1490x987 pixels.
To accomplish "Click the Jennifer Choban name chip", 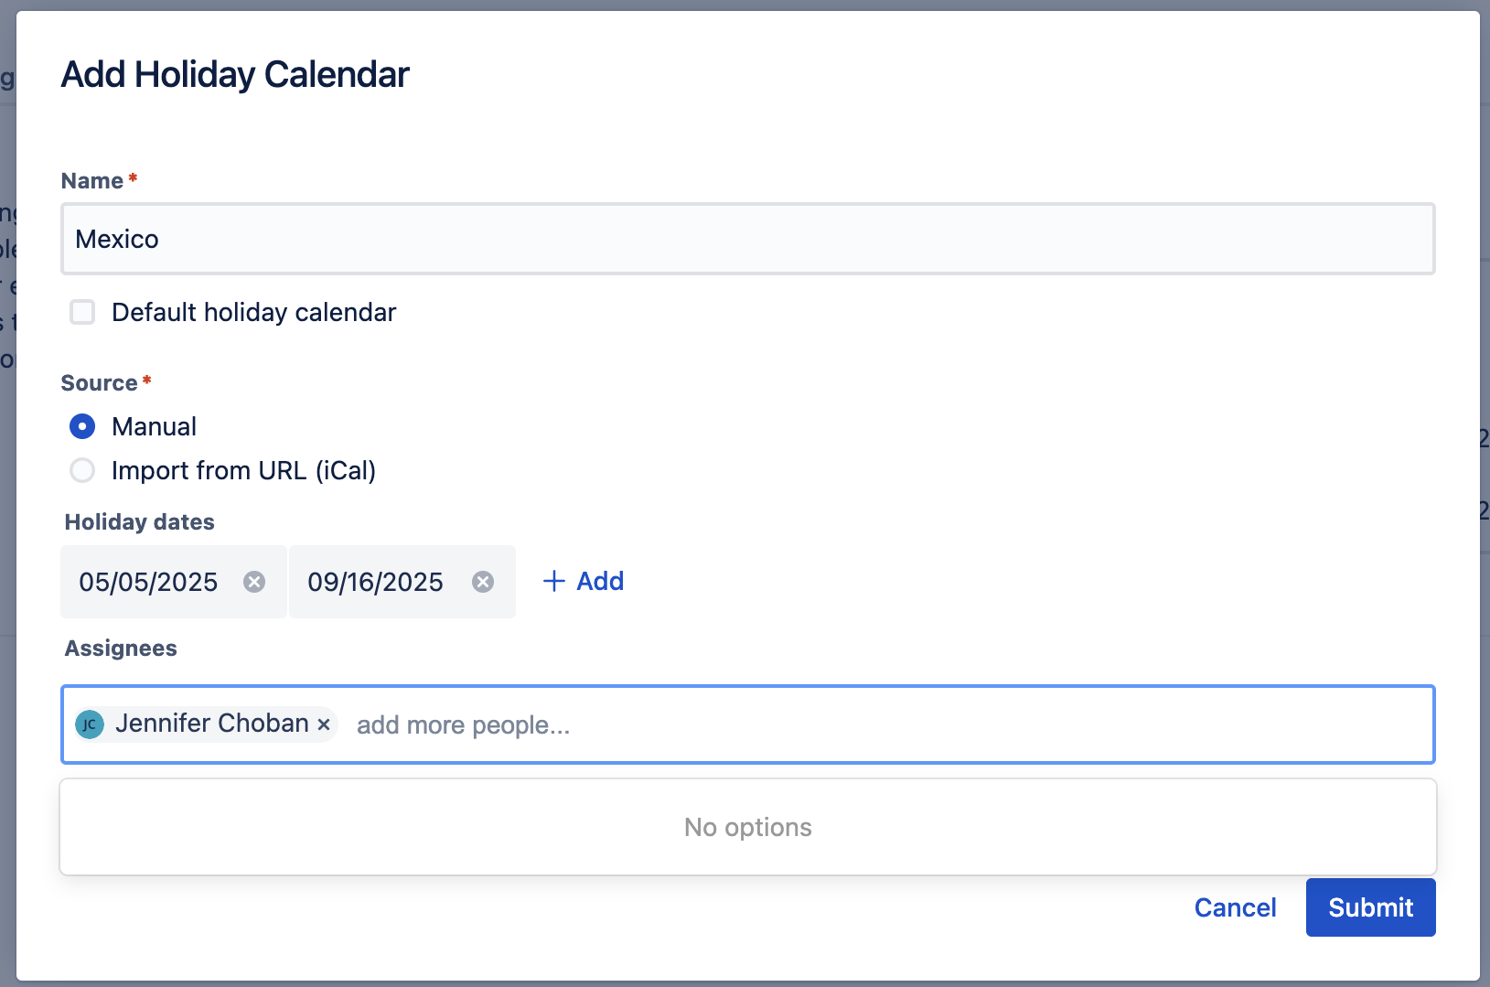I will tap(211, 724).
